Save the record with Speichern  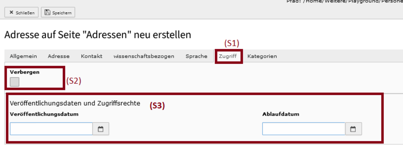coord(58,12)
